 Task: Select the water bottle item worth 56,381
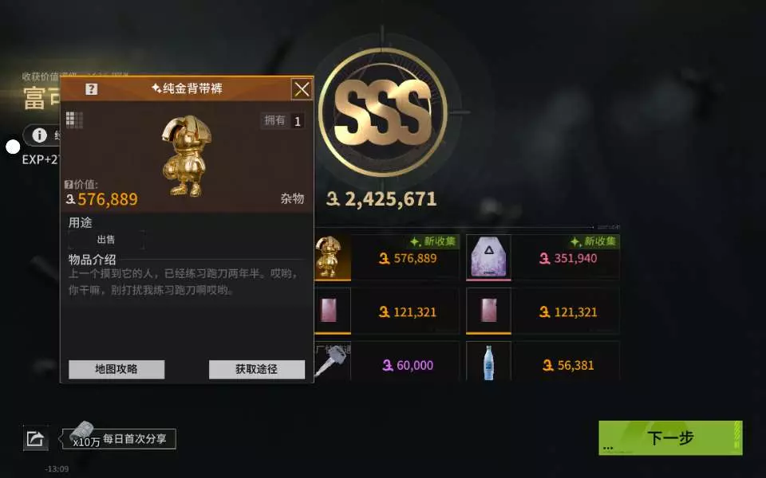pyautogui.click(x=488, y=361)
